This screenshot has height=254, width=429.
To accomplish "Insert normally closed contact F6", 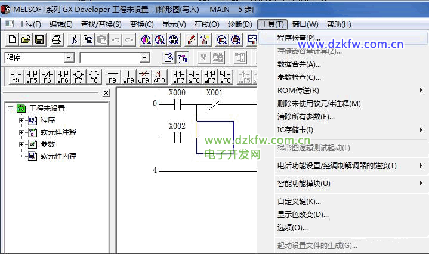I will 47,76.
